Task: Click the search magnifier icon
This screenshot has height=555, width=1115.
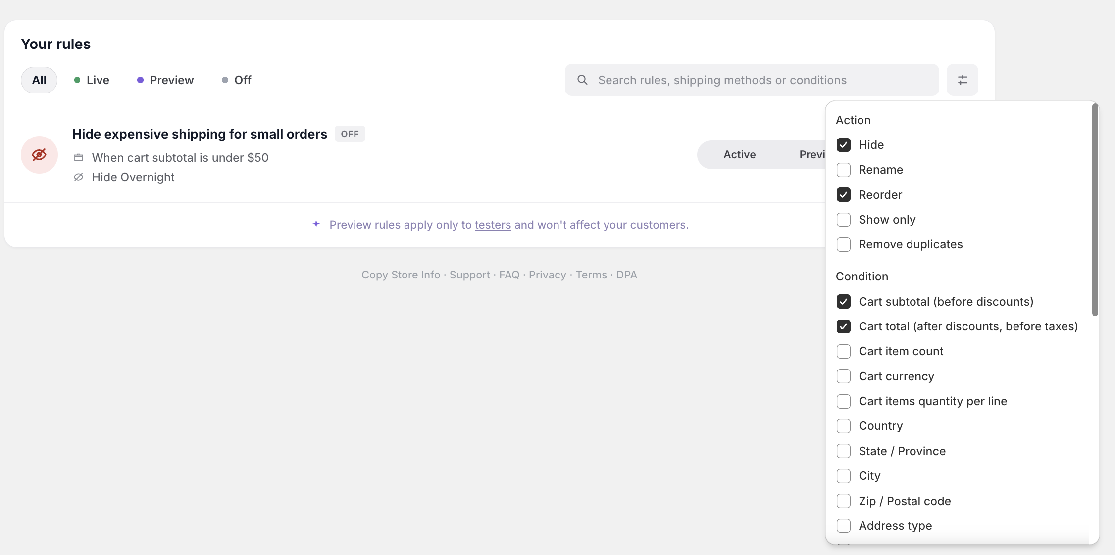Action: coord(582,80)
